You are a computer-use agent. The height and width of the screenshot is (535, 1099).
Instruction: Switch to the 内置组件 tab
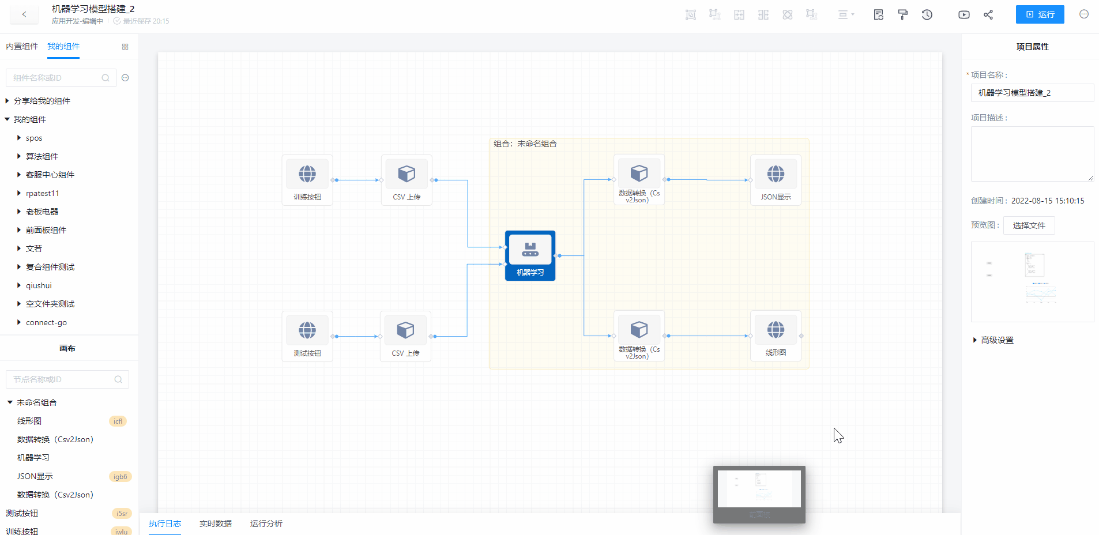point(22,46)
